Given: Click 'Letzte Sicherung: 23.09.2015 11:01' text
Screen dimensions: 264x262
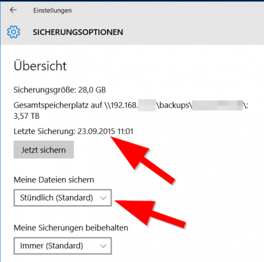Looking at the screenshot, I should [x=73, y=131].
